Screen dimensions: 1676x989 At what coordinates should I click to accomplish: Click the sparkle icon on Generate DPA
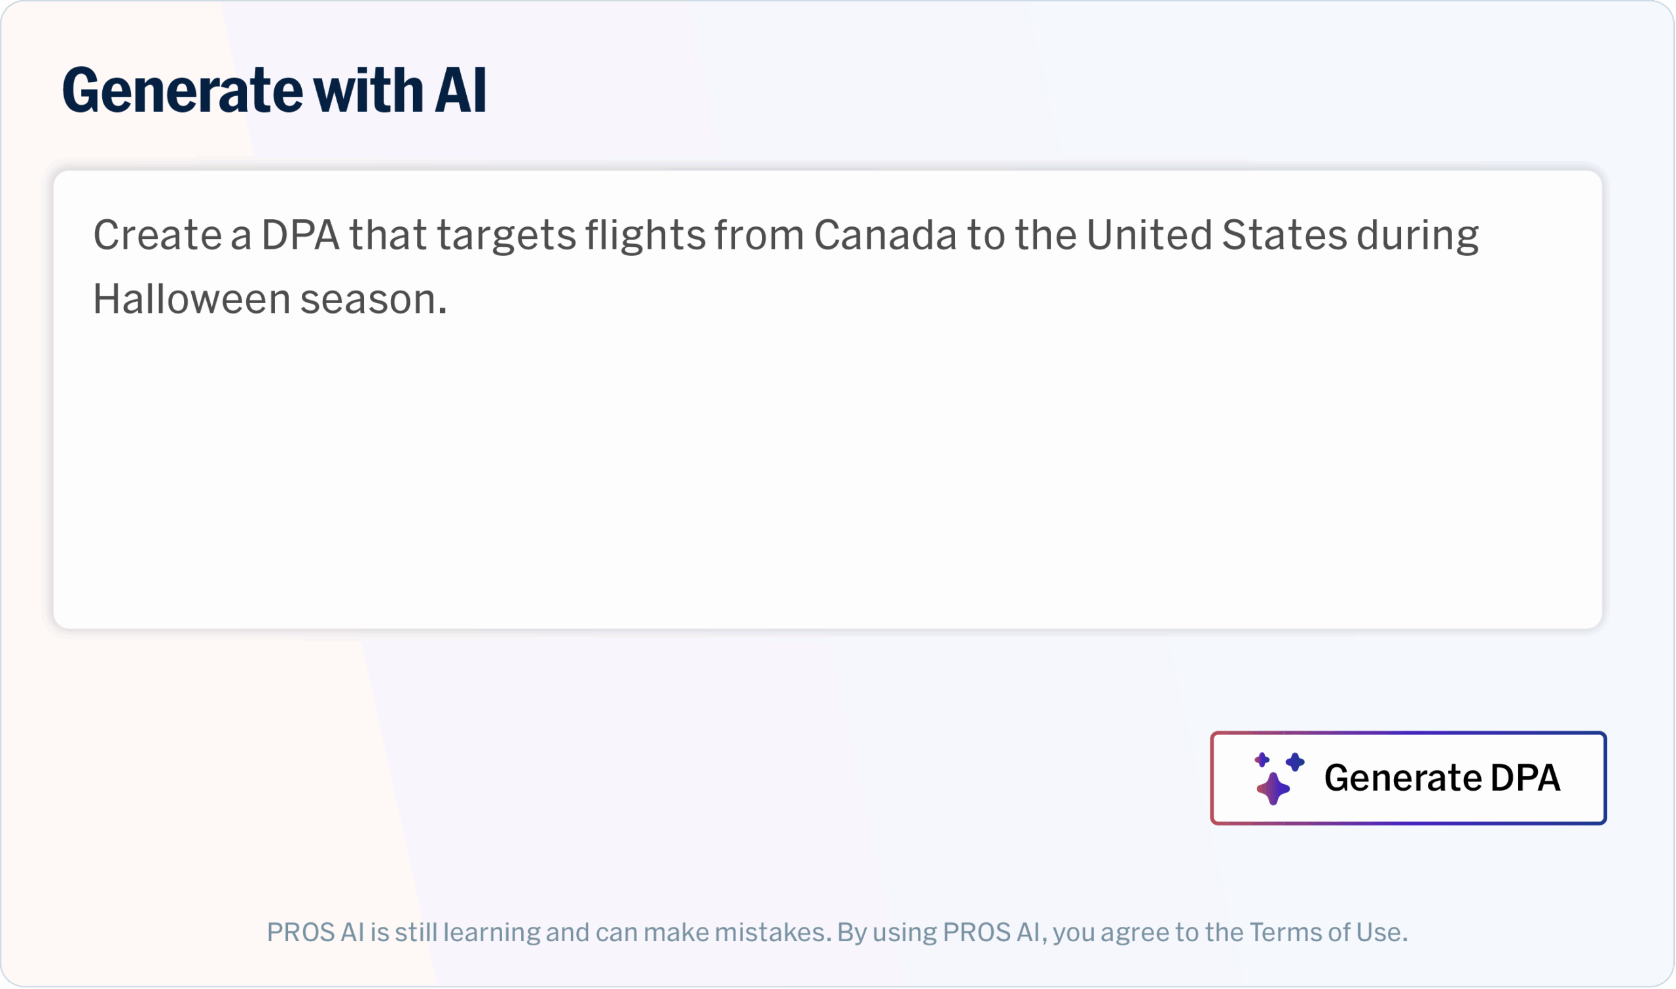tap(1278, 778)
